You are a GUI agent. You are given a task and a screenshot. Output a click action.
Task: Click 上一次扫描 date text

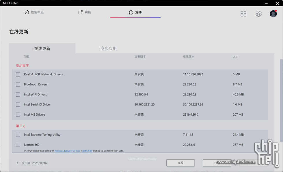pyautogui.click(x=31, y=163)
